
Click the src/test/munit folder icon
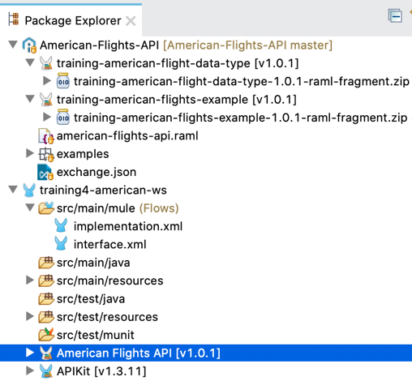[46, 335]
